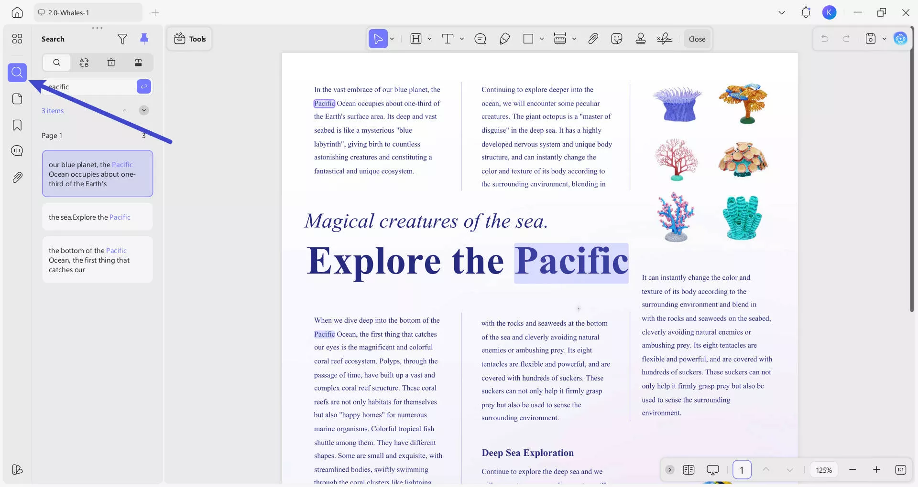Click the search result about Pacific Ocean bottom
Viewport: 918px width, 487px height.
(97, 259)
